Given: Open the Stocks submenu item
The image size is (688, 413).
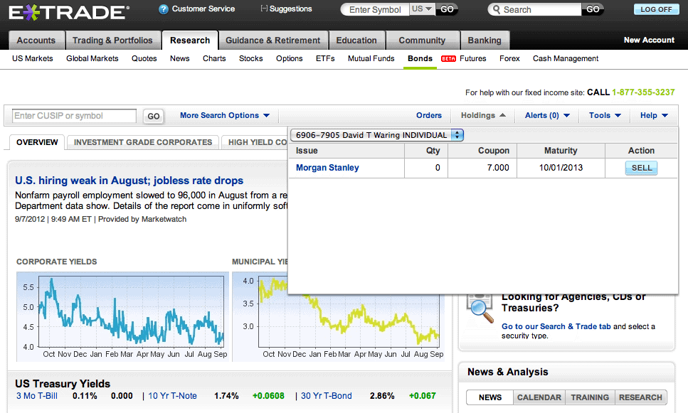Looking at the screenshot, I should tap(251, 59).
